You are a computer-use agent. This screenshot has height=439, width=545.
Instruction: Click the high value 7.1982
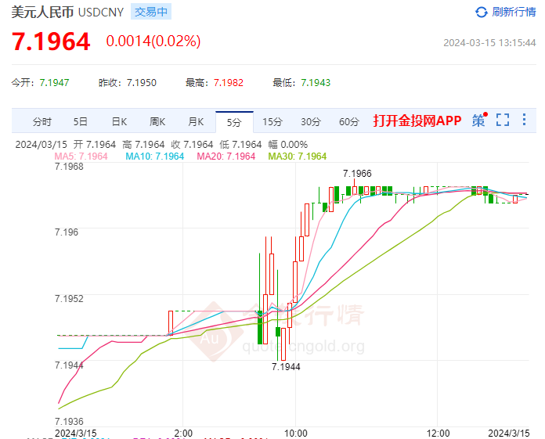point(229,83)
